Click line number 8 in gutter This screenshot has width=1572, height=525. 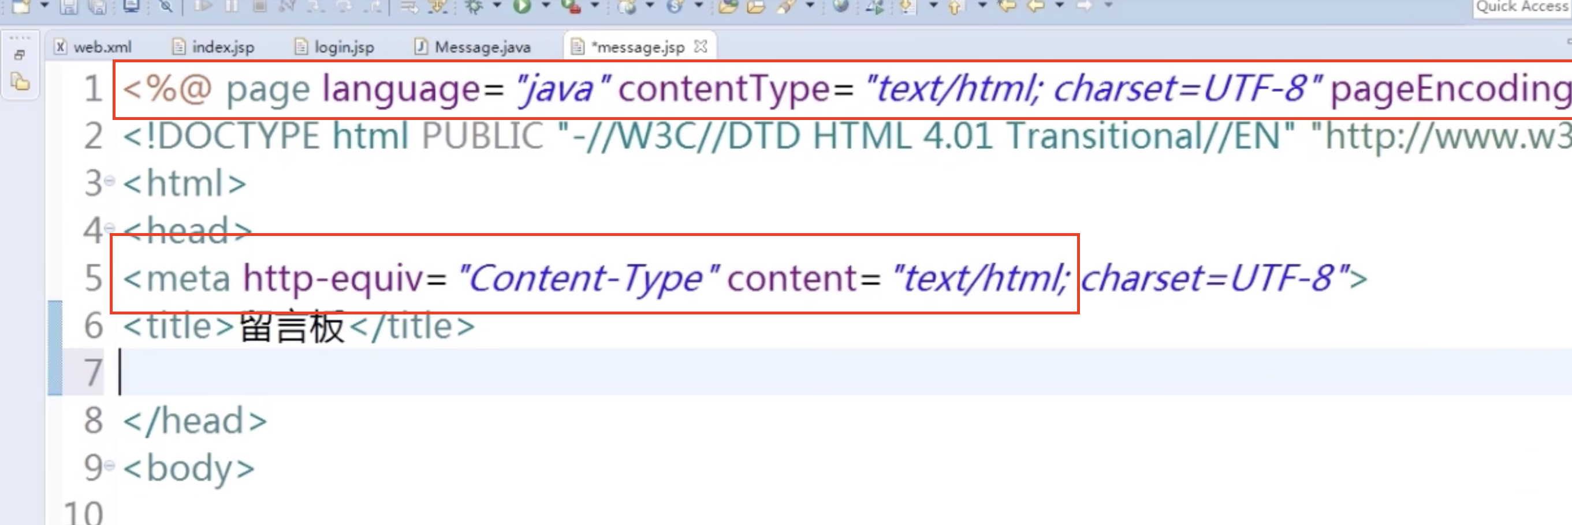point(94,421)
